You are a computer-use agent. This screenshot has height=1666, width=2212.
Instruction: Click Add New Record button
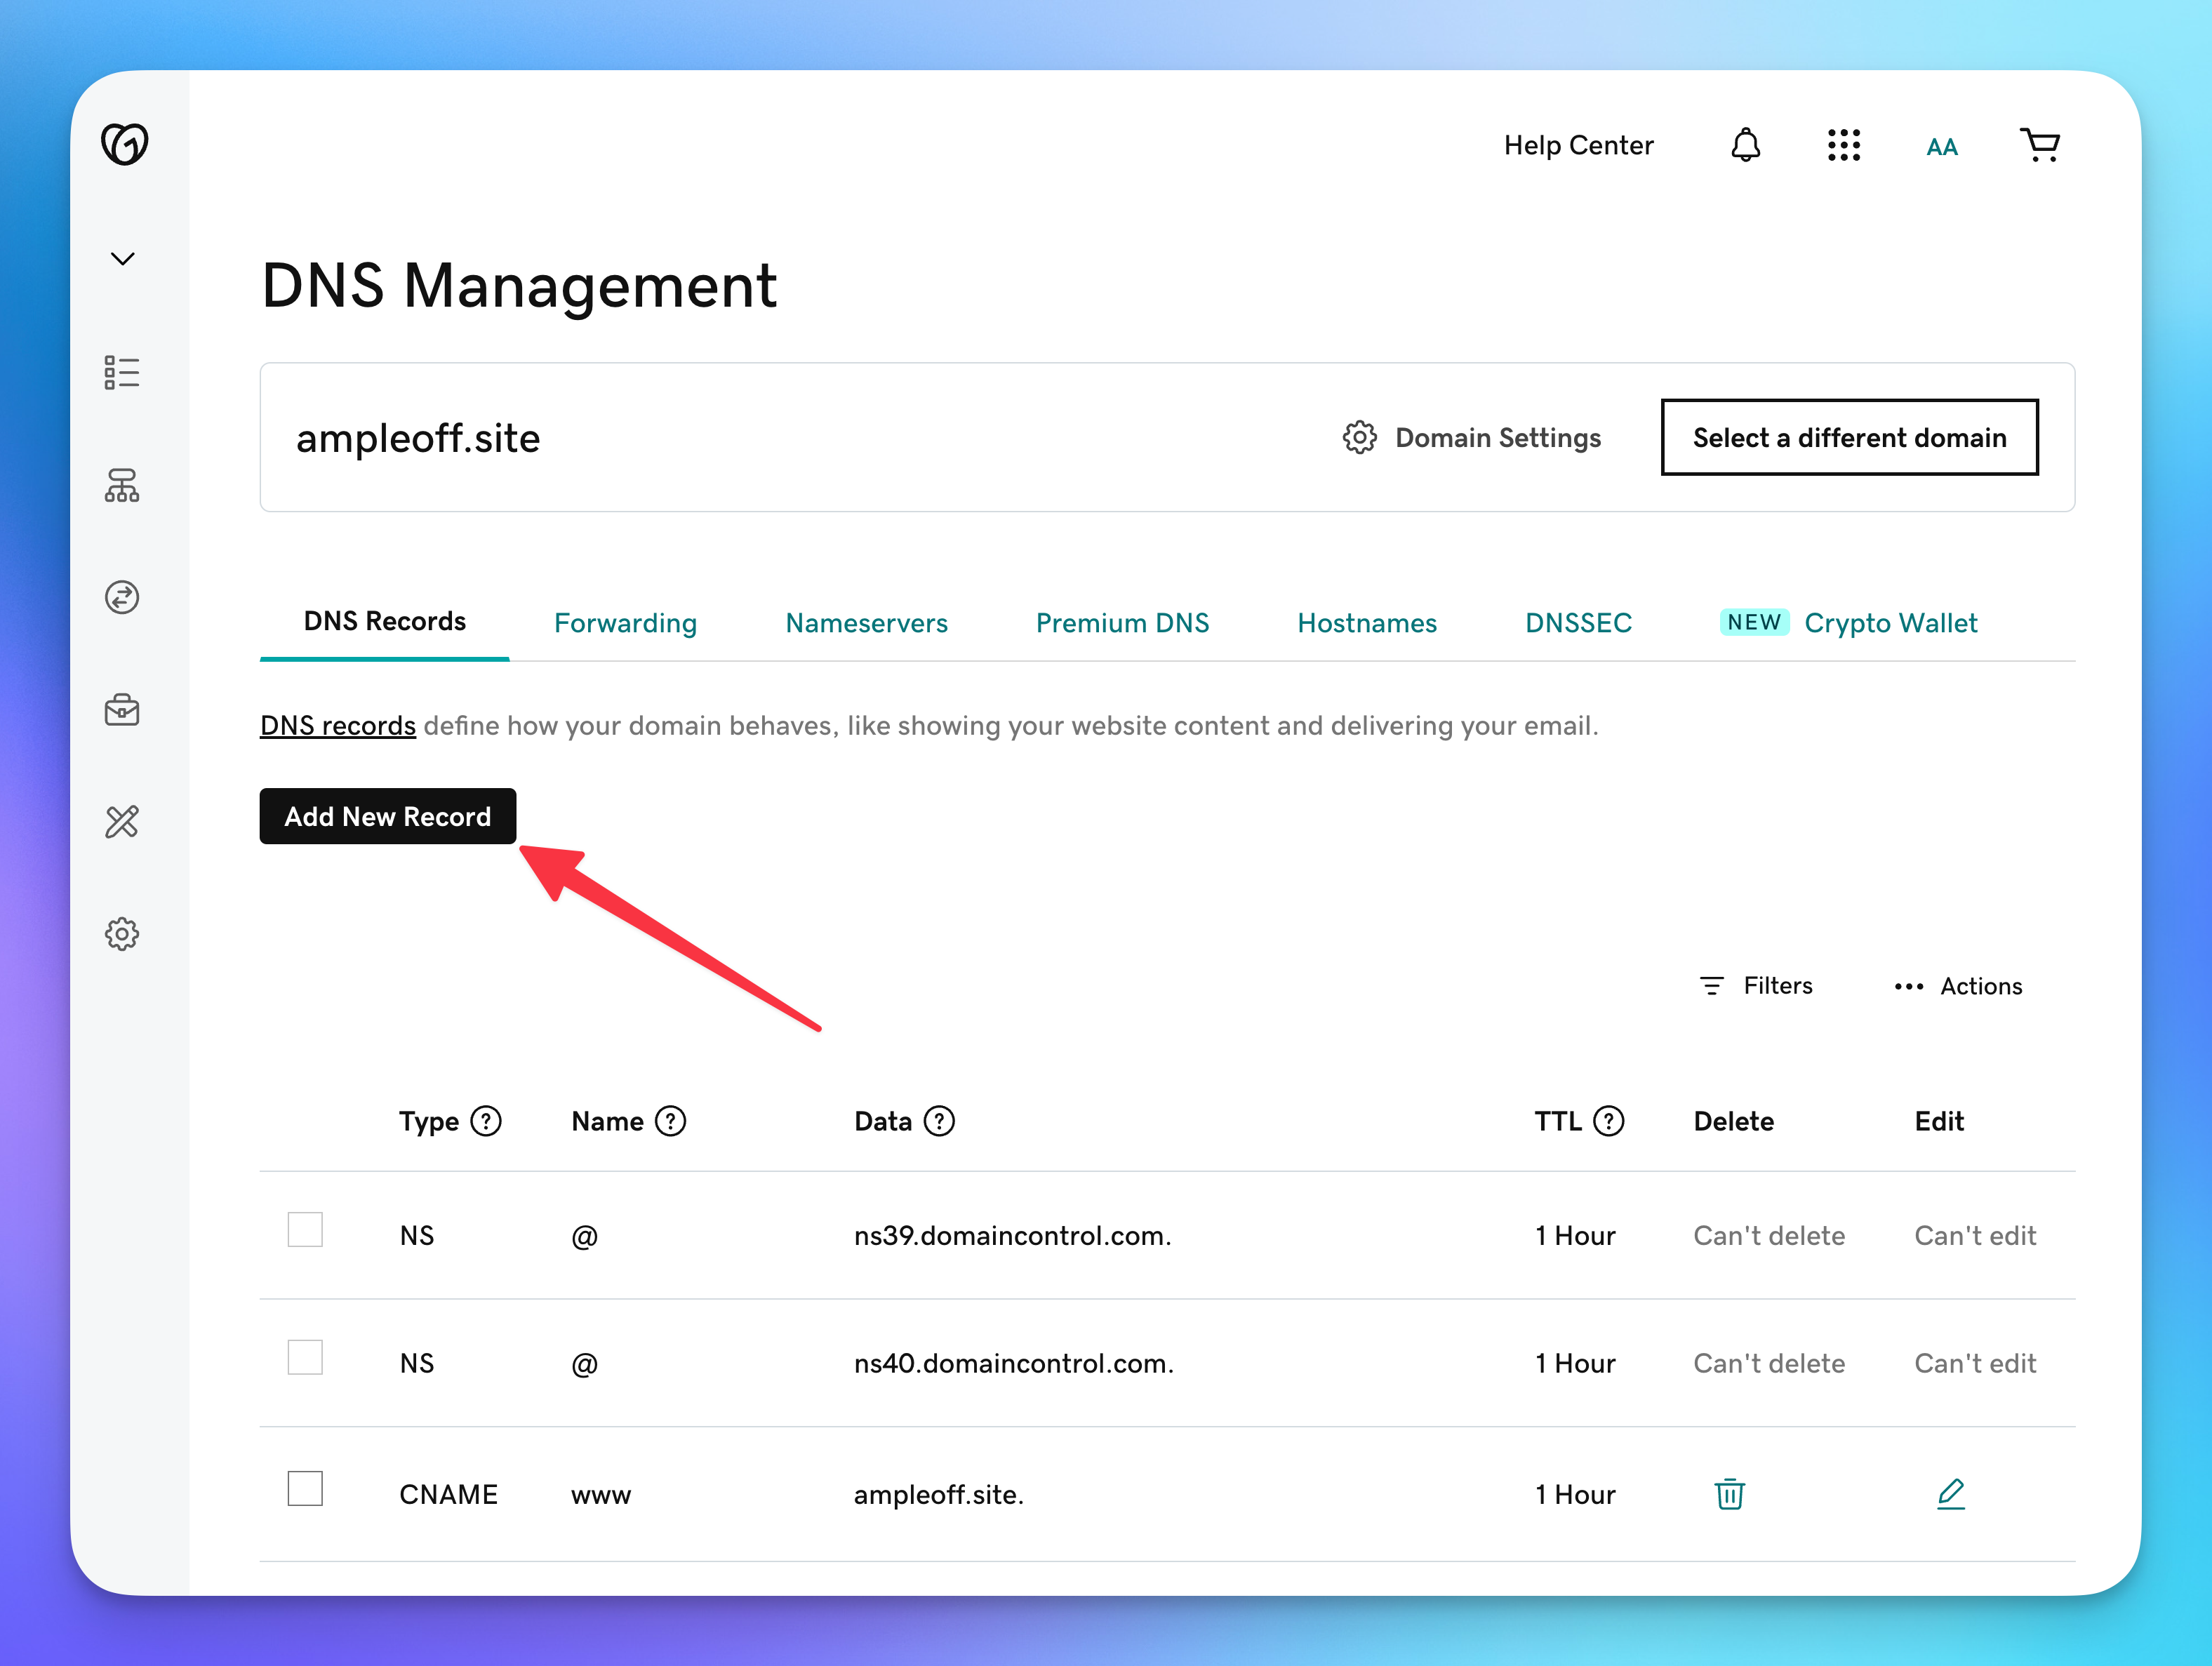click(388, 816)
